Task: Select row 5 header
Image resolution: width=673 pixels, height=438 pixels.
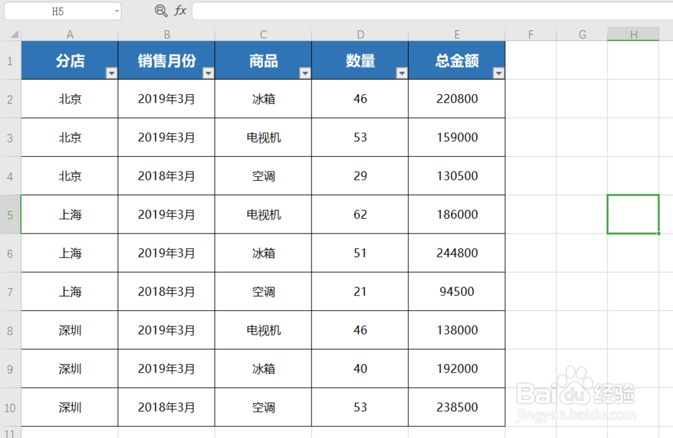Action: (10, 215)
